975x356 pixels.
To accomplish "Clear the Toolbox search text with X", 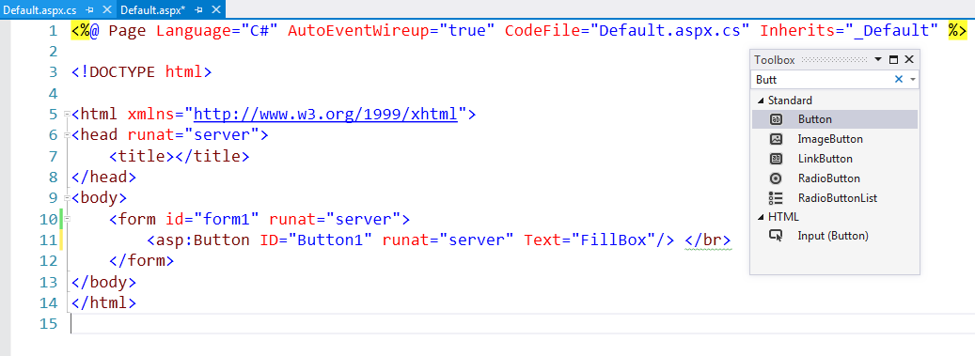I will (898, 80).
